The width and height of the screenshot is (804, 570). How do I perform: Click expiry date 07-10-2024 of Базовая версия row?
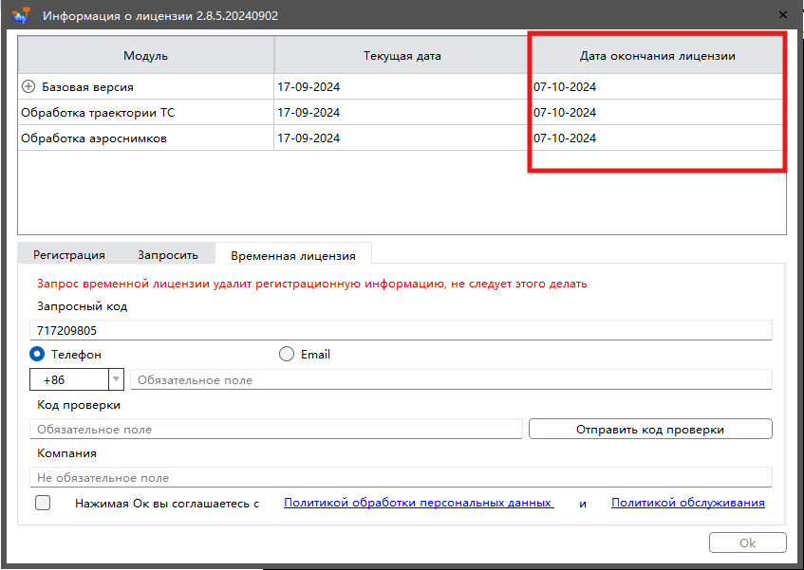565,86
